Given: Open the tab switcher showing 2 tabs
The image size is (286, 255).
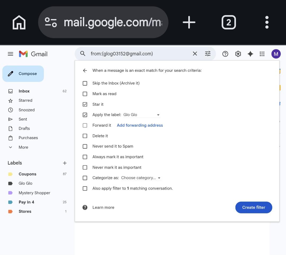Looking at the screenshot, I should 229,22.
